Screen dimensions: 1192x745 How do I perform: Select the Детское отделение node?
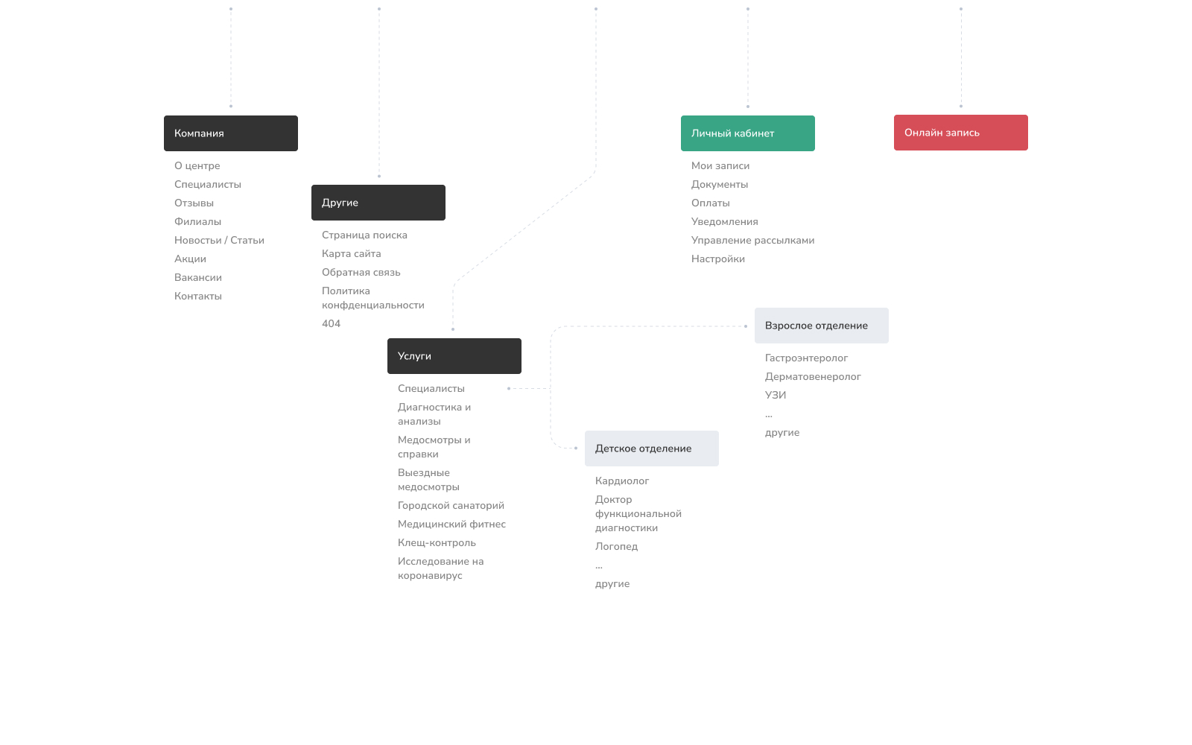click(651, 448)
